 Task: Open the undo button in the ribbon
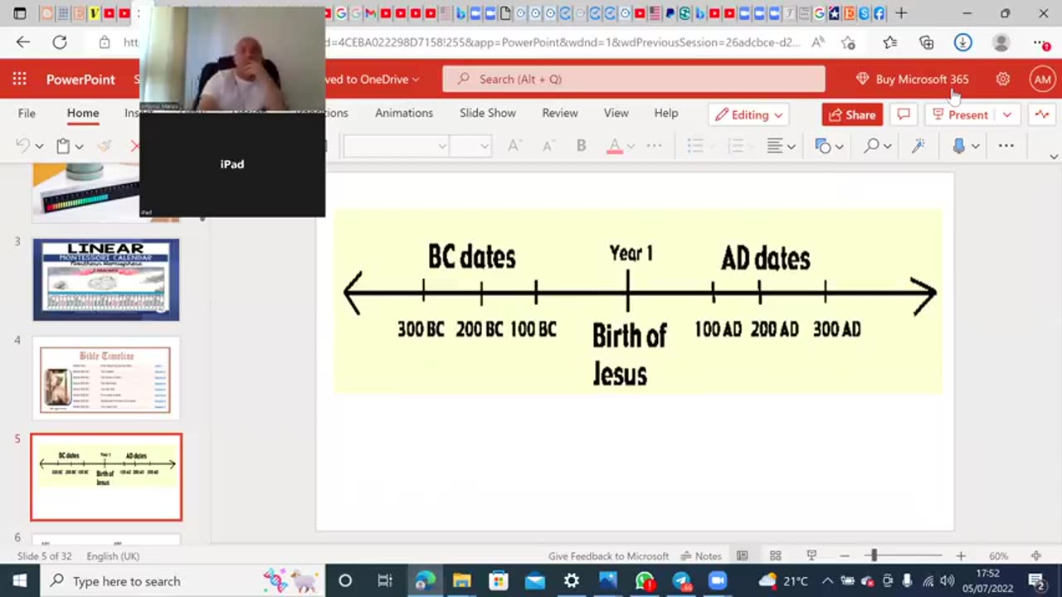click(x=22, y=146)
